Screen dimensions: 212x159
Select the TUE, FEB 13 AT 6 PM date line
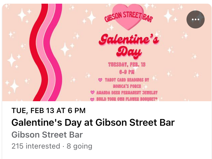tap(48, 111)
